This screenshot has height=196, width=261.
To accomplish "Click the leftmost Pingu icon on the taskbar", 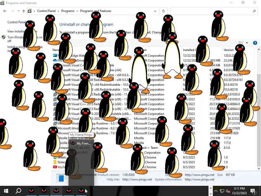I will [31, 191].
